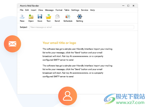Open the Table menu
Viewport: 148px width, 107px height.
[x=67, y=10]
